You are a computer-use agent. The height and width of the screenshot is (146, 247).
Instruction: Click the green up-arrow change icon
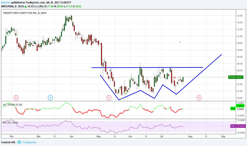[25, 6]
